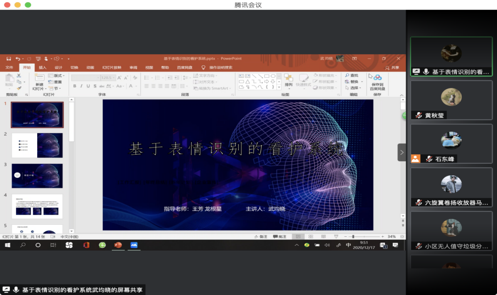Viewport: 497px width, 295px height.
Task: Switch to the Insert (插入) ribbon tab
Action: [42, 67]
